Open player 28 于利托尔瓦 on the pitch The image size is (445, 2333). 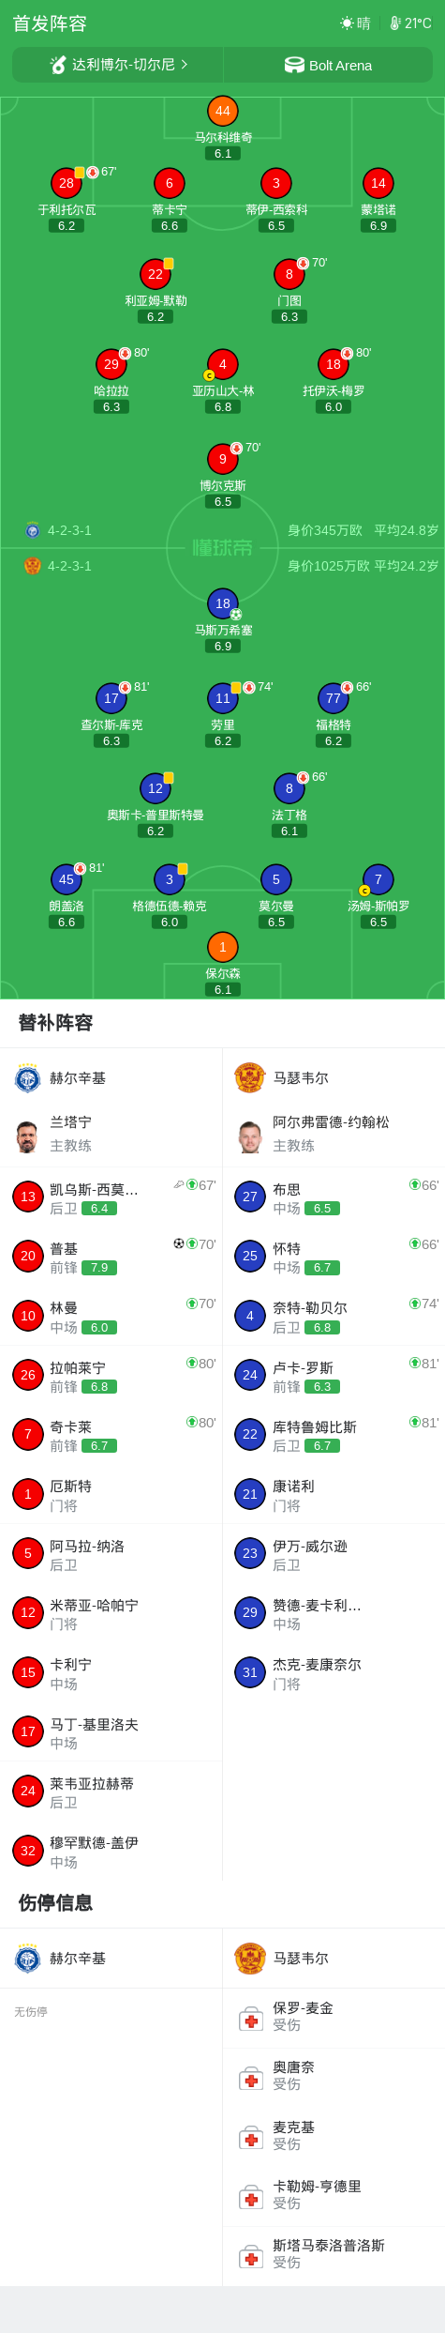point(67,183)
